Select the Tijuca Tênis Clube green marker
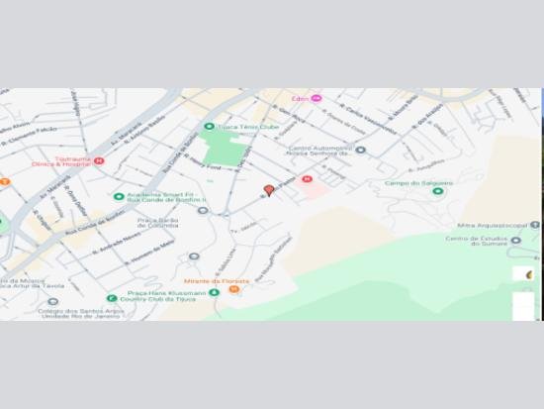 click(x=209, y=127)
